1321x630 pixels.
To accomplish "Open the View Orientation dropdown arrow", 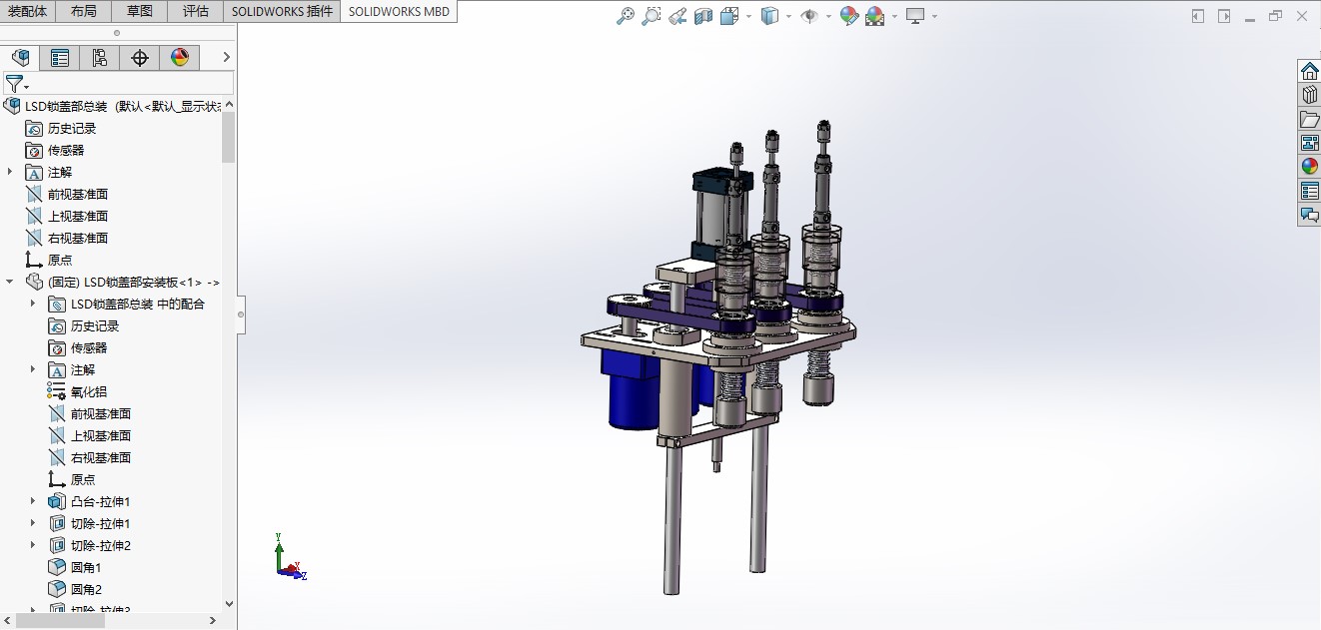I will coord(748,17).
